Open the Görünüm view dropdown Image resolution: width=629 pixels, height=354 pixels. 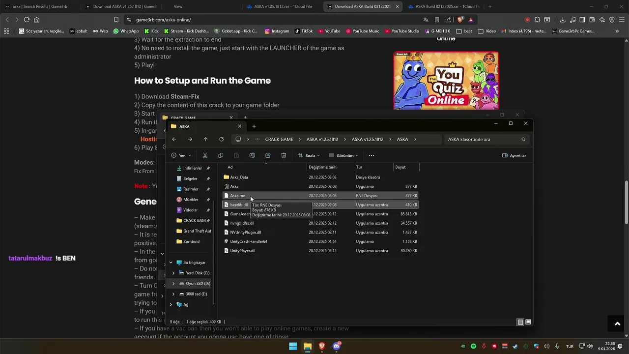pyautogui.click(x=343, y=155)
